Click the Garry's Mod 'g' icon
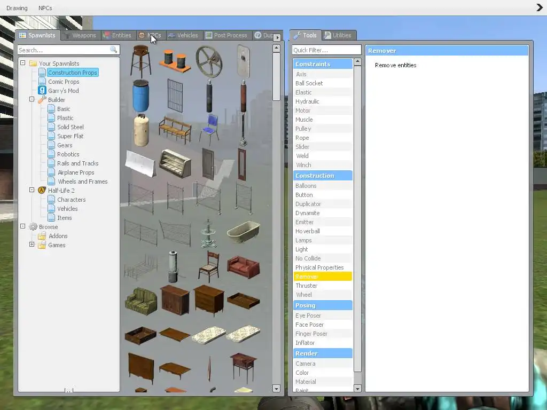Viewport: 547px width, 410px height. coord(42,90)
